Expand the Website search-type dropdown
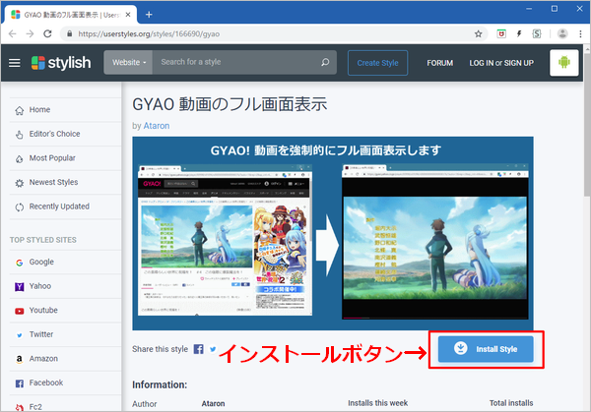The height and width of the screenshot is (412, 591). click(128, 63)
